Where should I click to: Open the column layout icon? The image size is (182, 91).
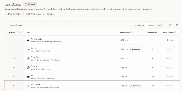(x=177, y=25)
